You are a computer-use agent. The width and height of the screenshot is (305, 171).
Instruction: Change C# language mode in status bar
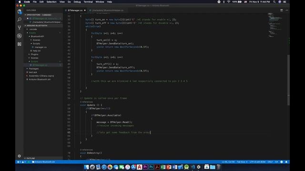276,161
